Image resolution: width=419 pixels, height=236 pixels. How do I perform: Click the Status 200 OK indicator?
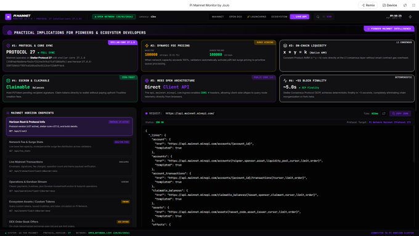[155, 122]
